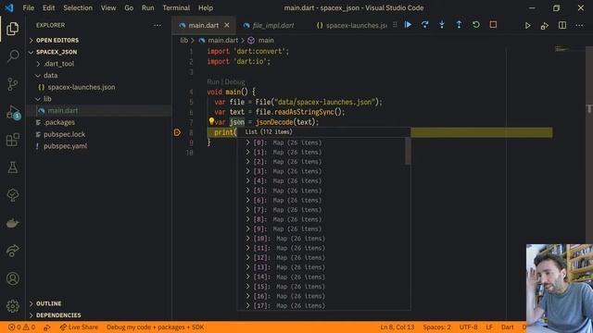This screenshot has width=593, height=333.
Task: Click the lightbulb code action icon
Action: tap(211, 121)
